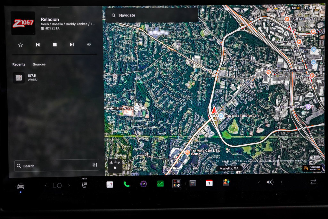Select the Williamson Brothers Bar-B-Q pin
This screenshot has width=328, height=219.
268,72
